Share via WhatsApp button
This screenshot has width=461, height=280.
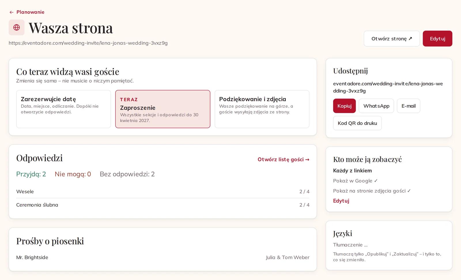pos(376,106)
